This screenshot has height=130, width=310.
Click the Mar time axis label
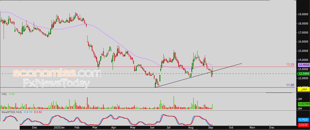click(x=95, y=128)
